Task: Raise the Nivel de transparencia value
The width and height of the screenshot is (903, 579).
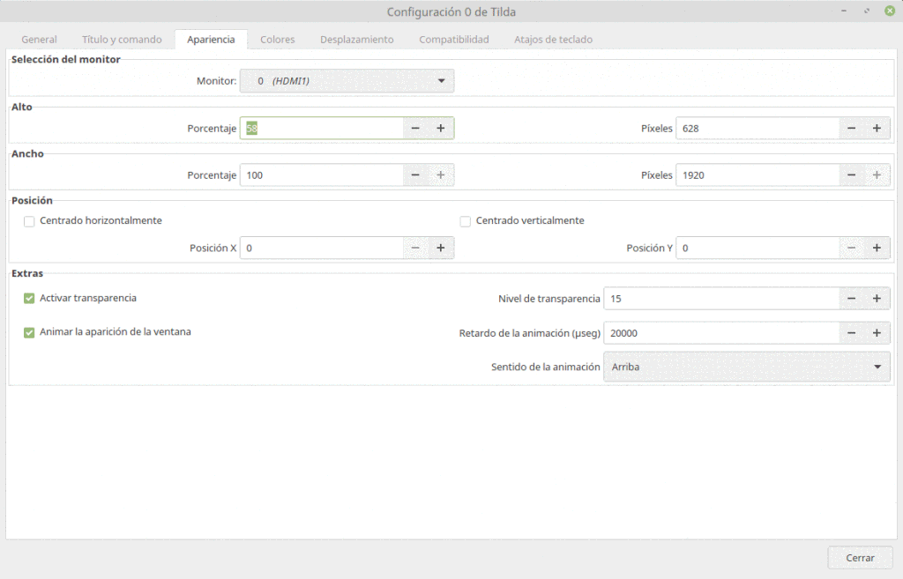Action: (877, 298)
